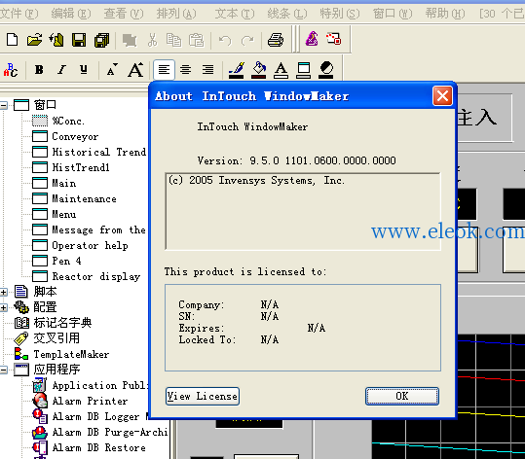Open the transparent color circle icon

tap(325, 70)
